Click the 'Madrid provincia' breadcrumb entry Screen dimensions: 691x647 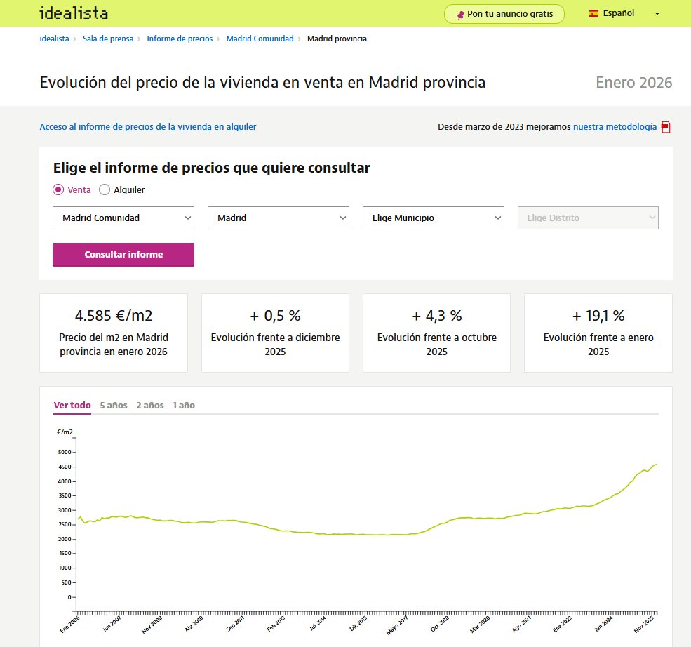pyautogui.click(x=338, y=39)
